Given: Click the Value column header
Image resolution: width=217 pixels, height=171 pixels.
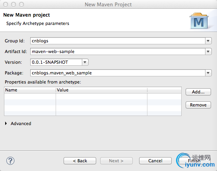Looking at the screenshot, I should pos(101,90).
